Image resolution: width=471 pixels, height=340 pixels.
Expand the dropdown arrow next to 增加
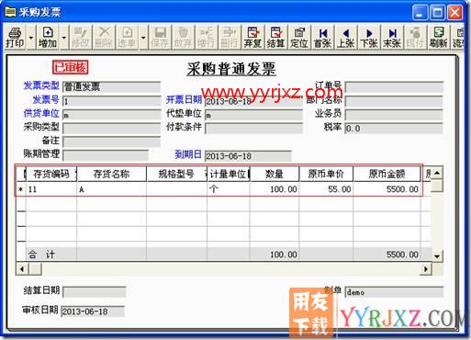pos(64,38)
